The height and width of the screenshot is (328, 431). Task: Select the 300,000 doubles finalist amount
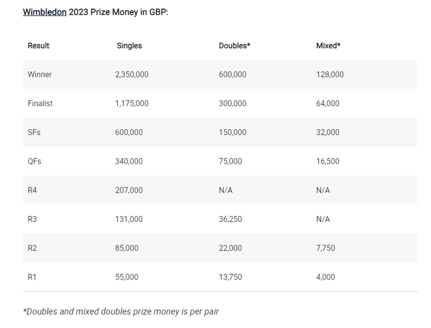(x=233, y=104)
